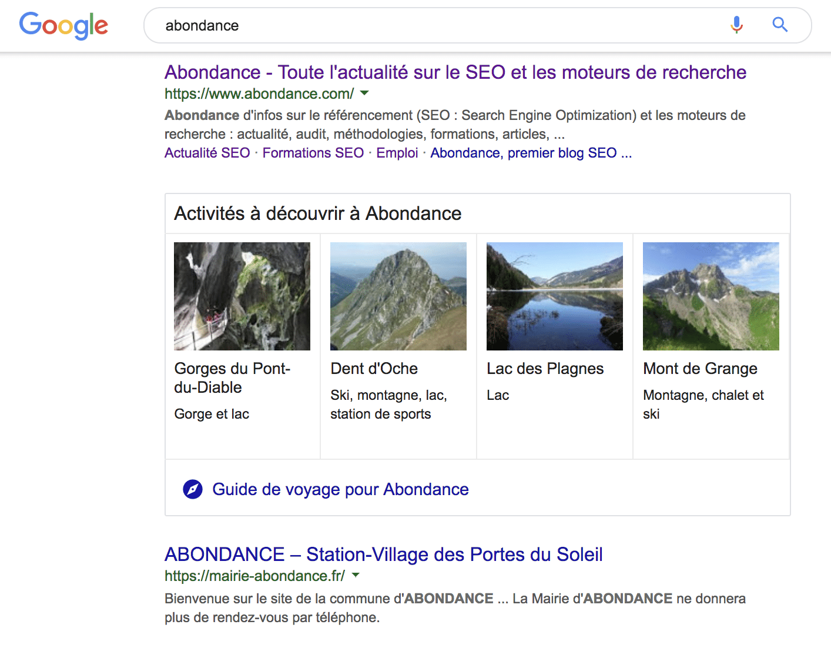Open Actualité SEO sitelink
The width and height of the screenshot is (831, 648).
207,153
